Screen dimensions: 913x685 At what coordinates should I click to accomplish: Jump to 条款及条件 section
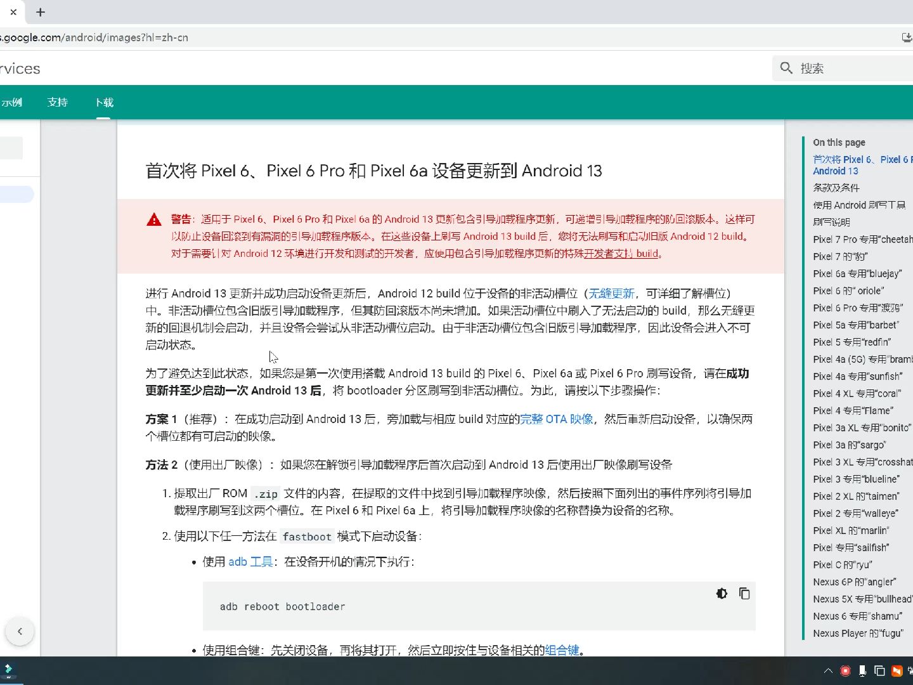click(836, 188)
